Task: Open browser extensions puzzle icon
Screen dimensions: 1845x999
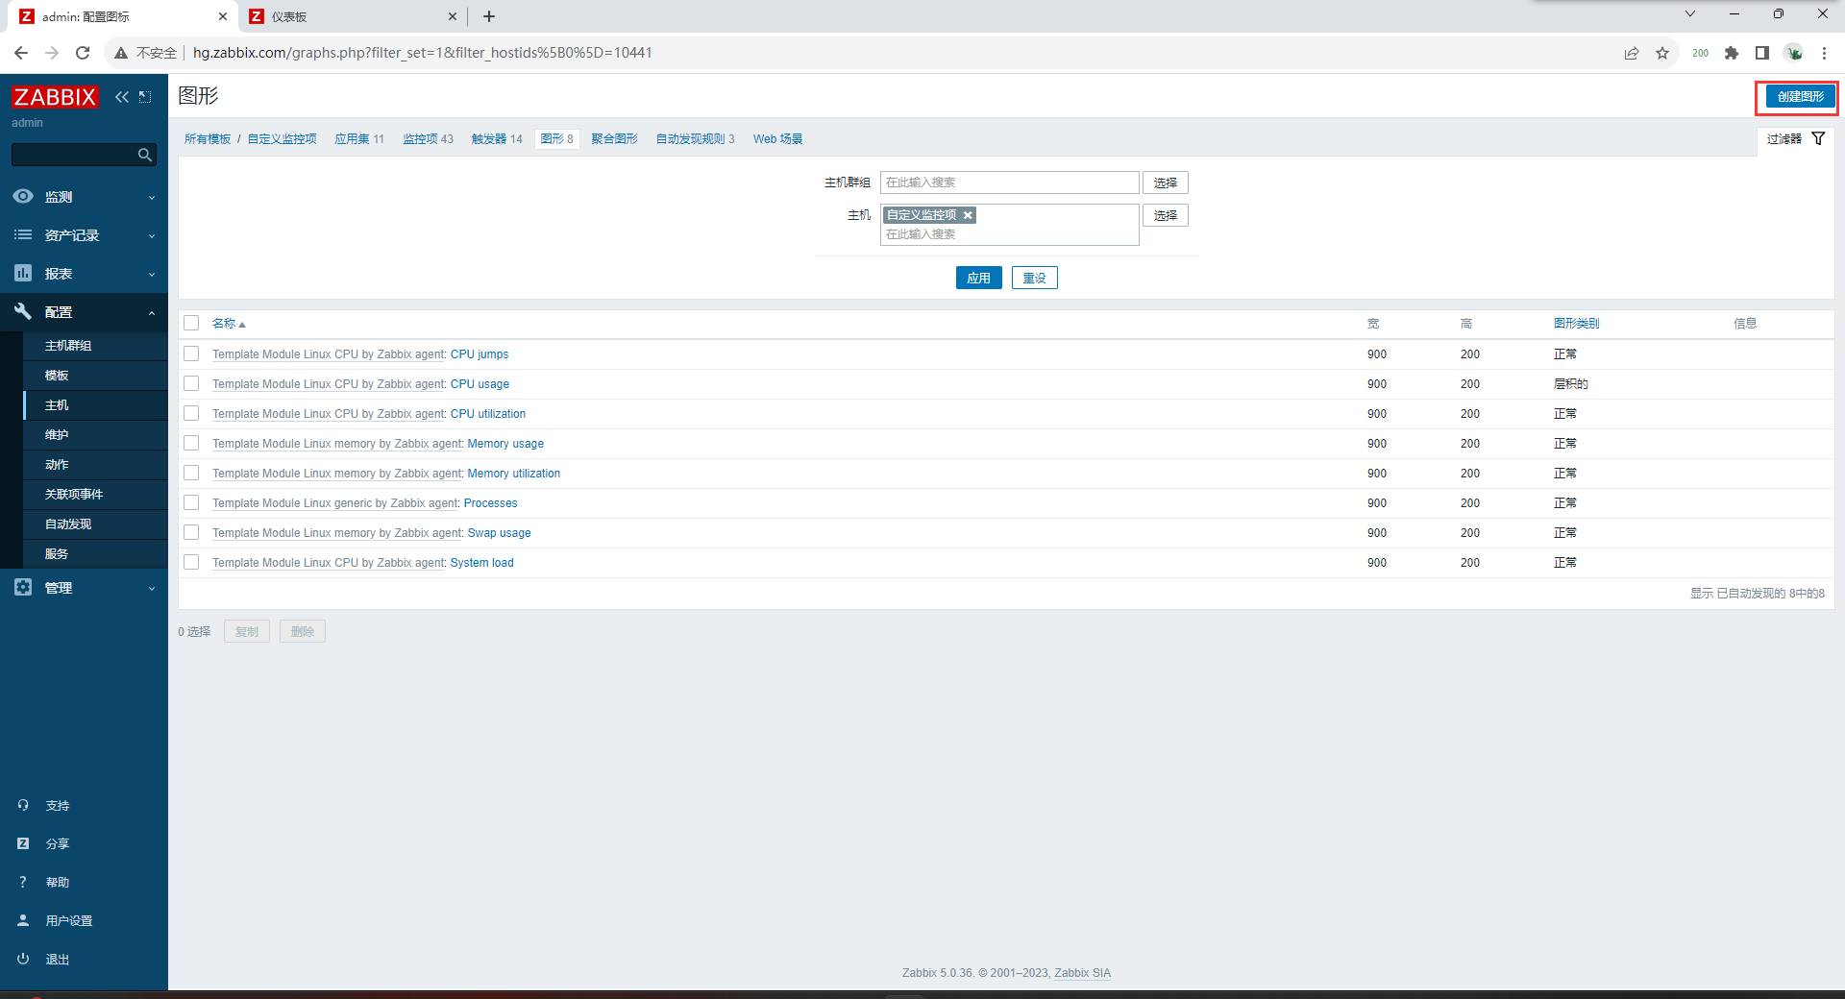Action: (1732, 53)
